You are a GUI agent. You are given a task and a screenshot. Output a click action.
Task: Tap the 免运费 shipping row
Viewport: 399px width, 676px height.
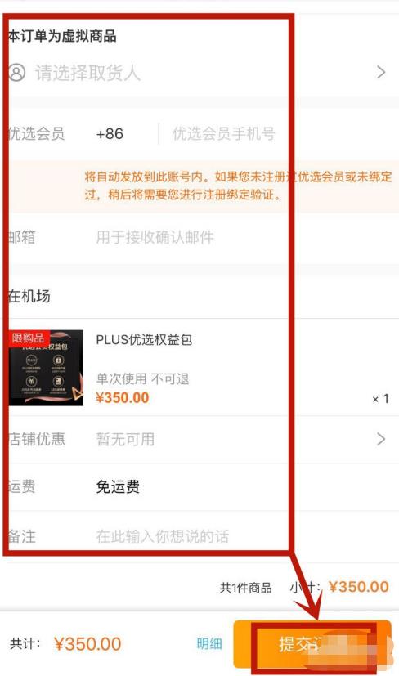pos(199,487)
